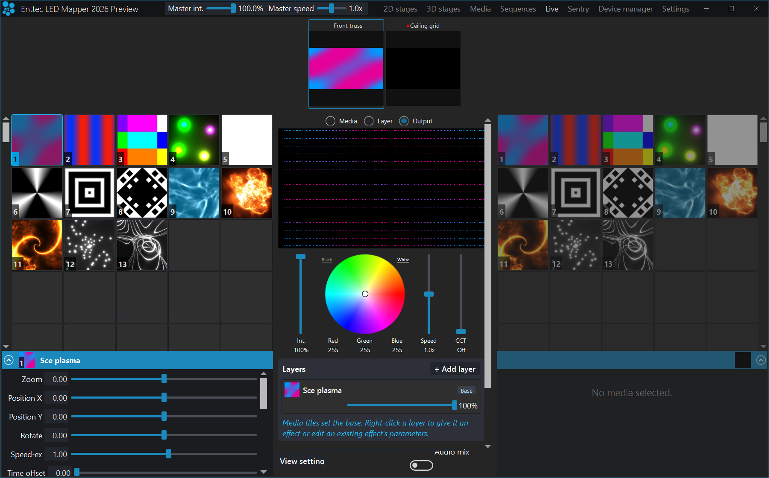Select left media tile 4 green lights
The height and width of the screenshot is (478, 769).
pos(194,140)
